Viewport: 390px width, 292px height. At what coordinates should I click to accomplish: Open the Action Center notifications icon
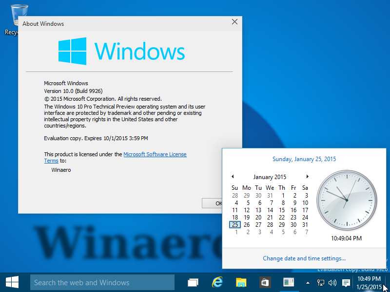click(x=346, y=283)
